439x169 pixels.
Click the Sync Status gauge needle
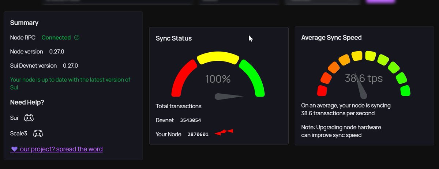coord(229,97)
